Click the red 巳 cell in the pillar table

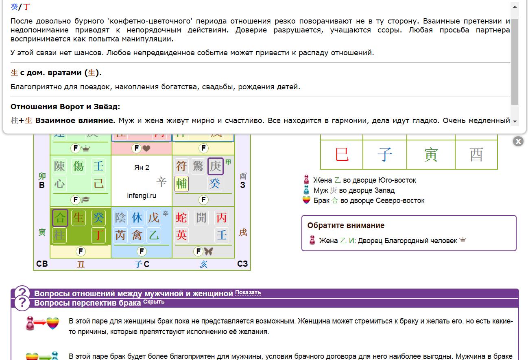pos(342,155)
